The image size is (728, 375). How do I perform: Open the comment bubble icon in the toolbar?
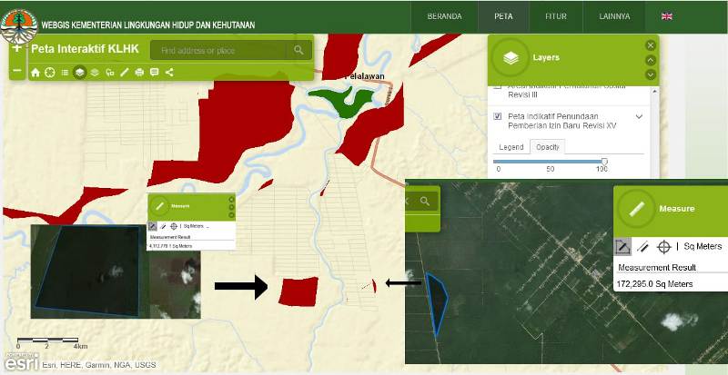click(154, 73)
